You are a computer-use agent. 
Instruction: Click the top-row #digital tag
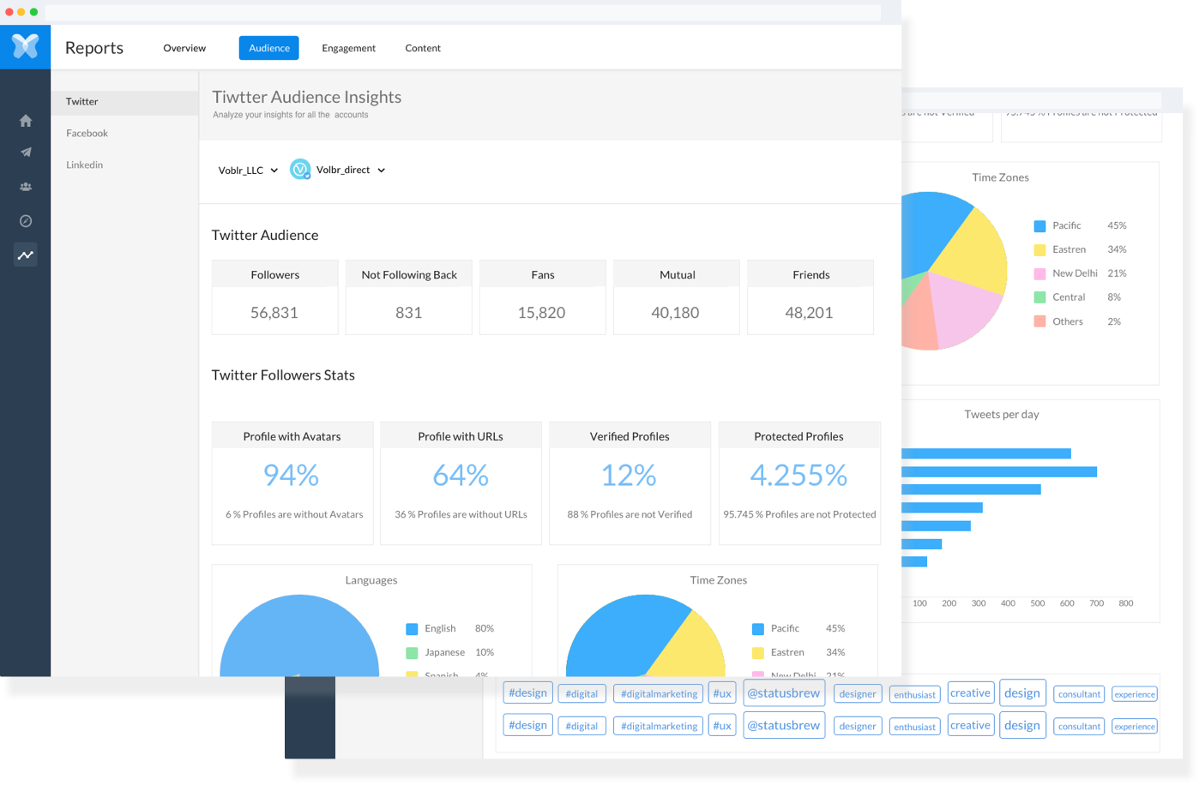click(581, 694)
